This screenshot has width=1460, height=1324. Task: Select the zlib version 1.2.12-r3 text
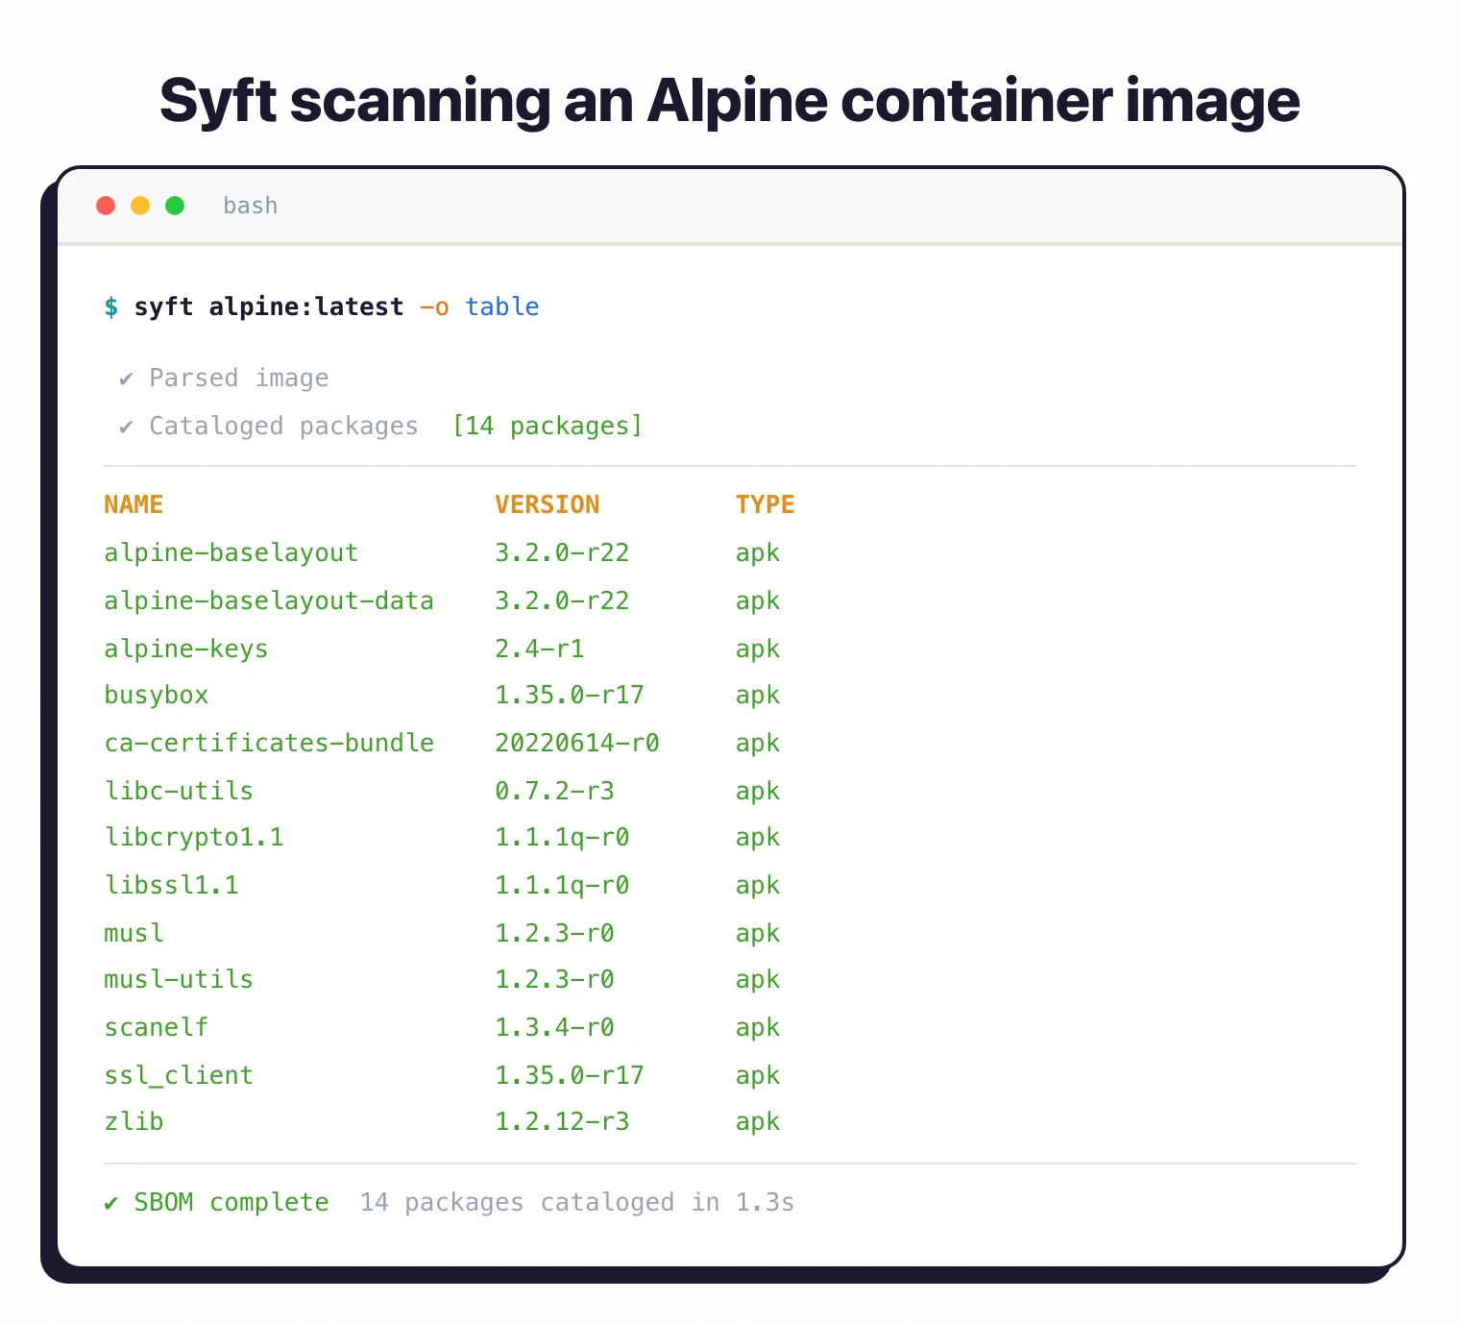point(562,1121)
